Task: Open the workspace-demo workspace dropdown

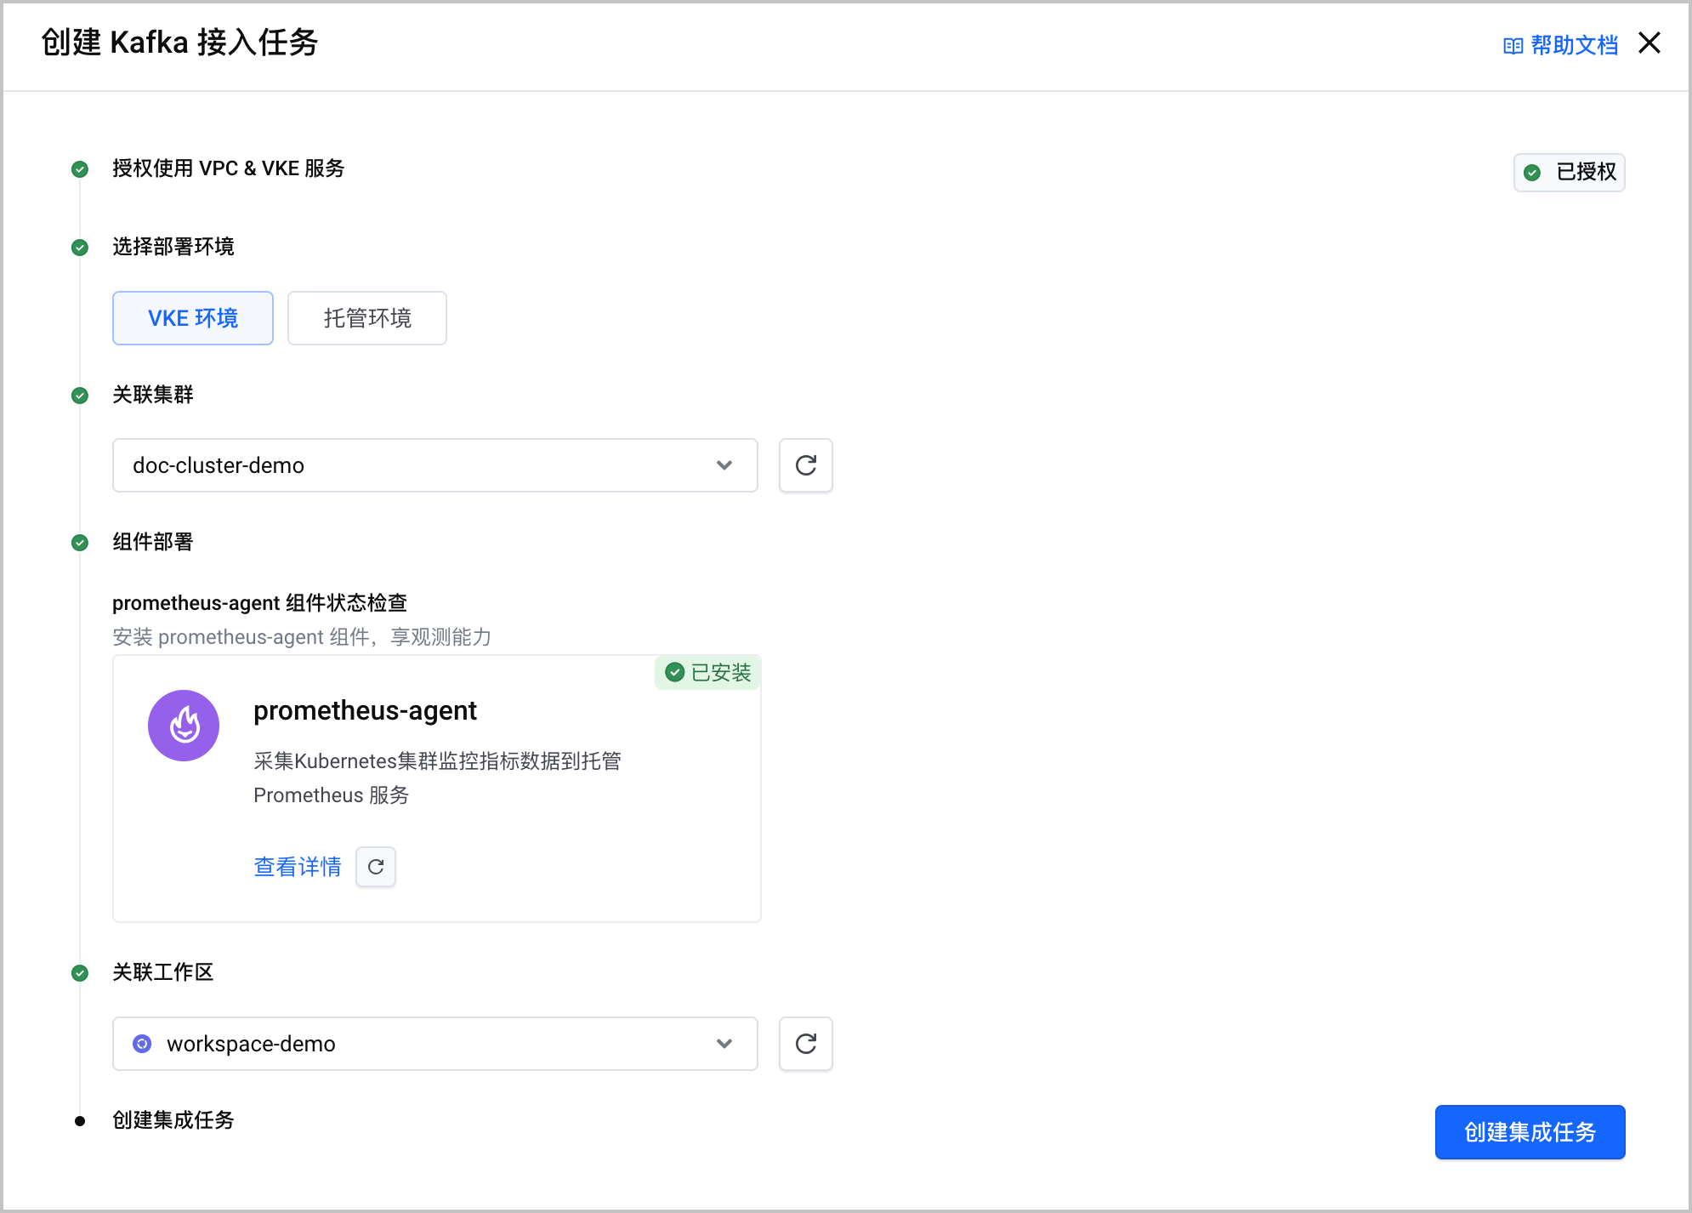Action: tap(435, 1044)
